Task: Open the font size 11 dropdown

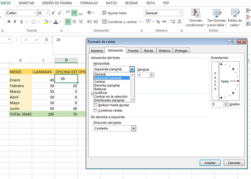Action: [x=48, y=13]
